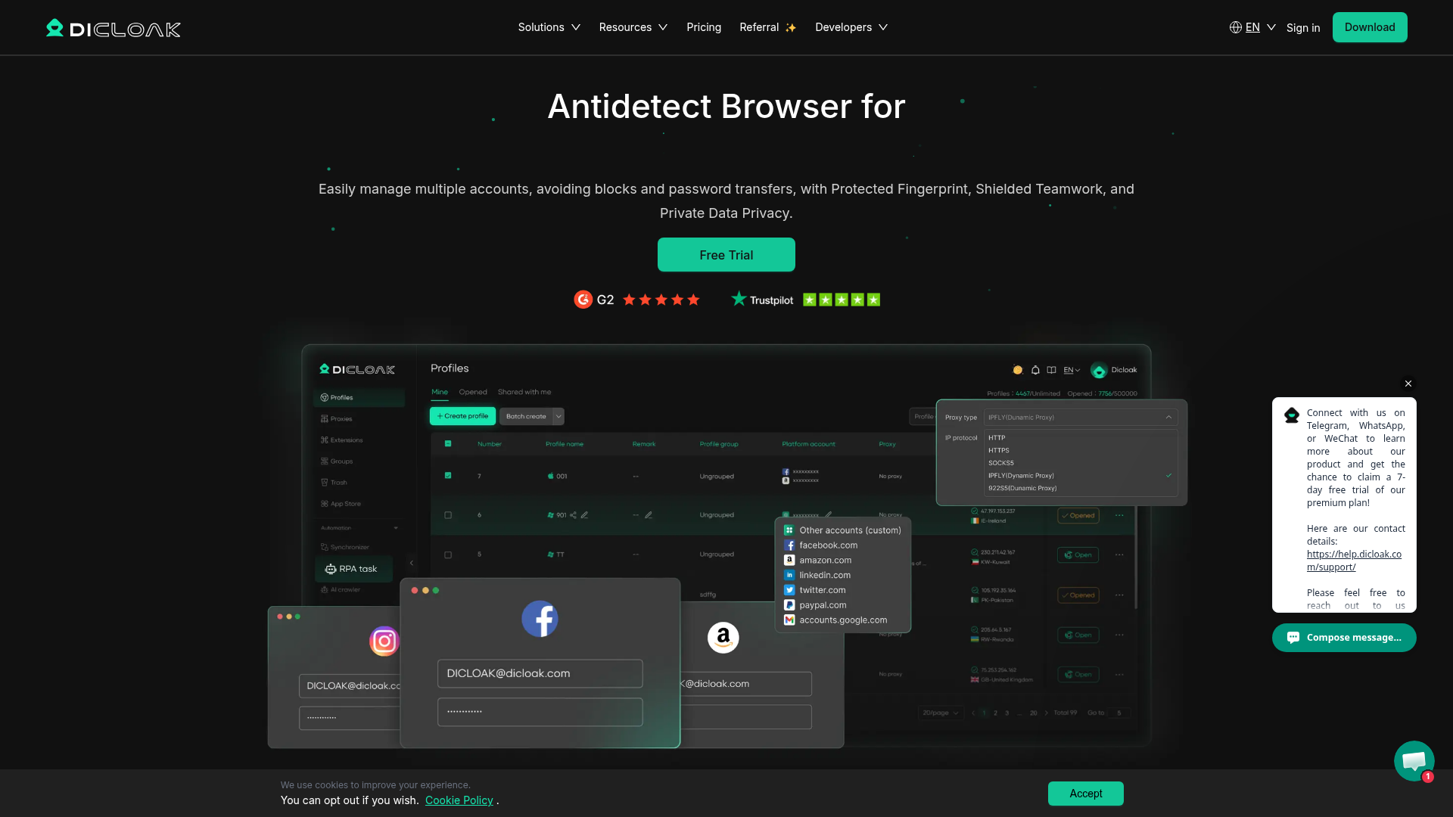Image resolution: width=1453 pixels, height=817 pixels.
Task: Open the Batch create dropdown arrow
Action: click(x=558, y=416)
